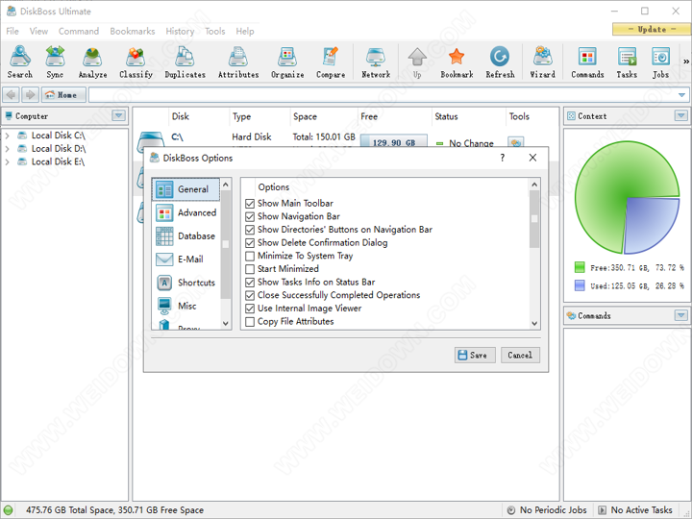Open the Computer panel dropdown
692x519 pixels.
click(118, 116)
